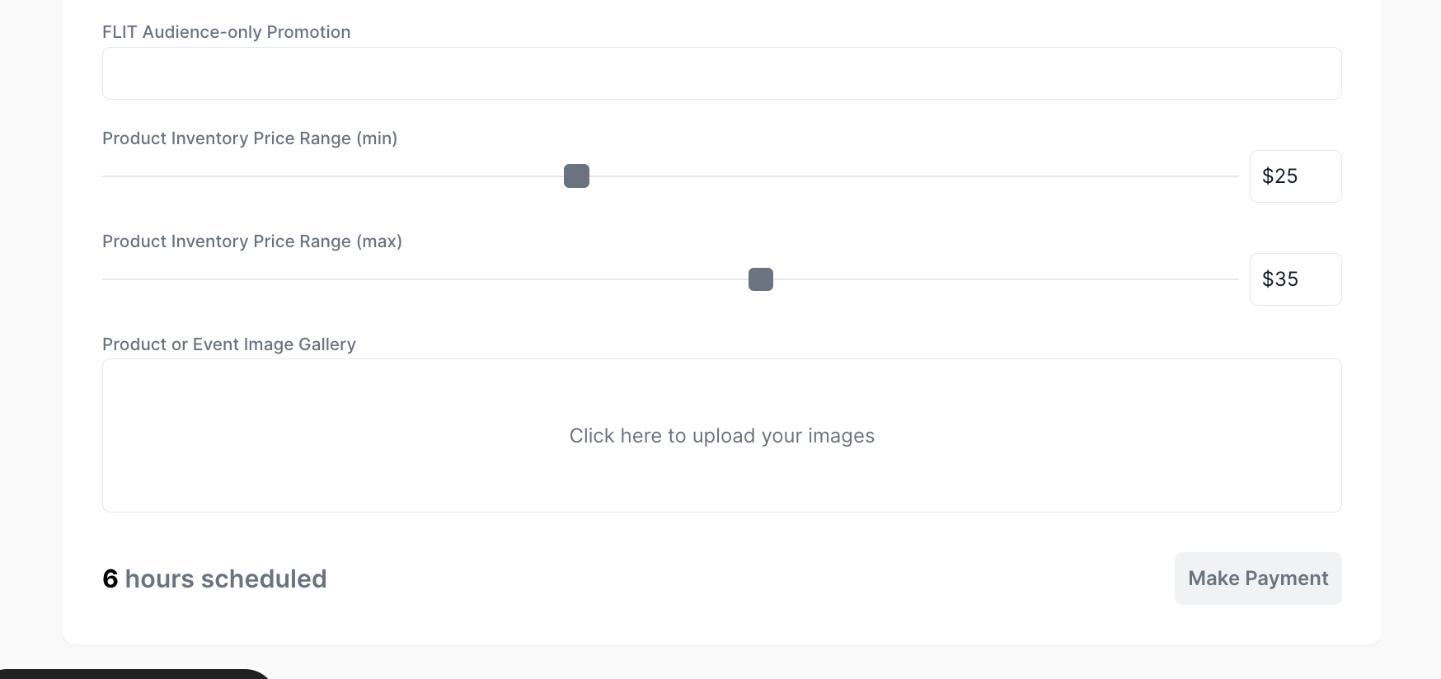Click the max slider track between both handle positions
Screen dimensions: 1441x679
tap(669, 279)
